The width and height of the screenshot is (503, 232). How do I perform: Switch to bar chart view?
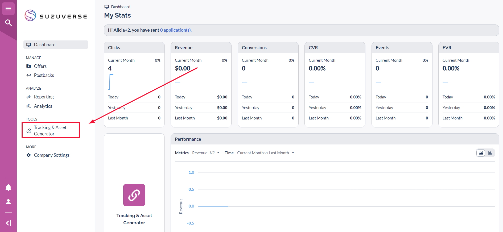coord(490,153)
